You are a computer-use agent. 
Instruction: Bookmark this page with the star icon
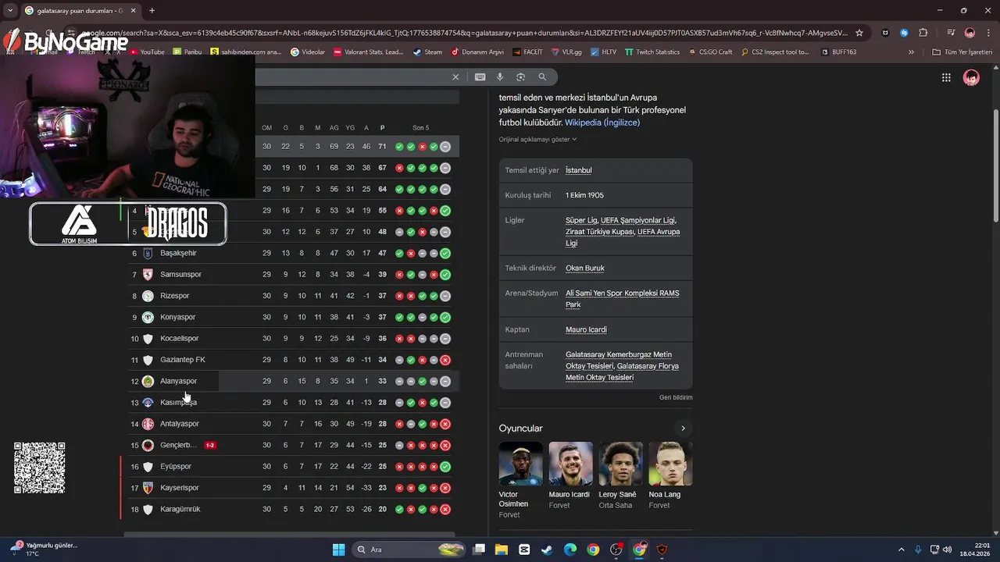coord(859,33)
